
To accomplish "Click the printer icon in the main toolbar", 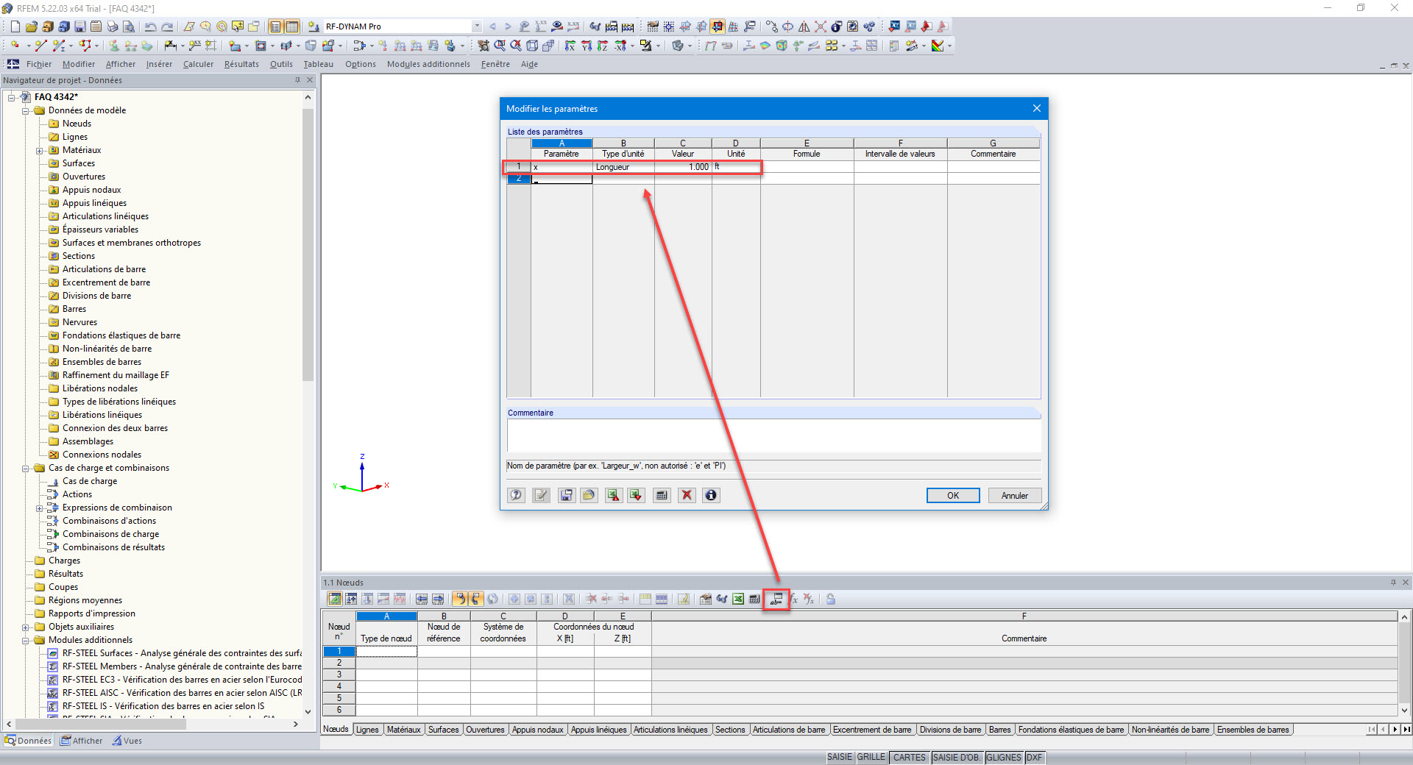I will point(113,26).
